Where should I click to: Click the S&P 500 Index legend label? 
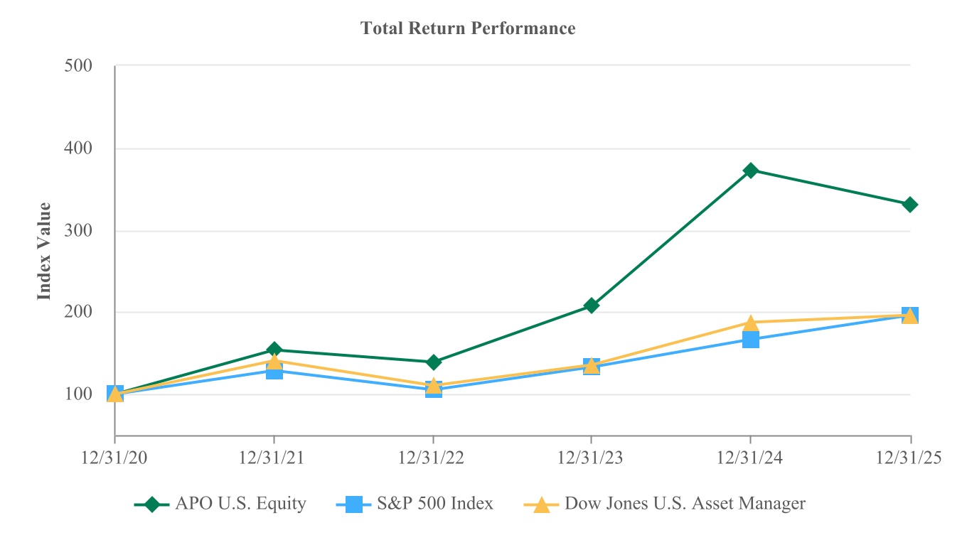435,504
